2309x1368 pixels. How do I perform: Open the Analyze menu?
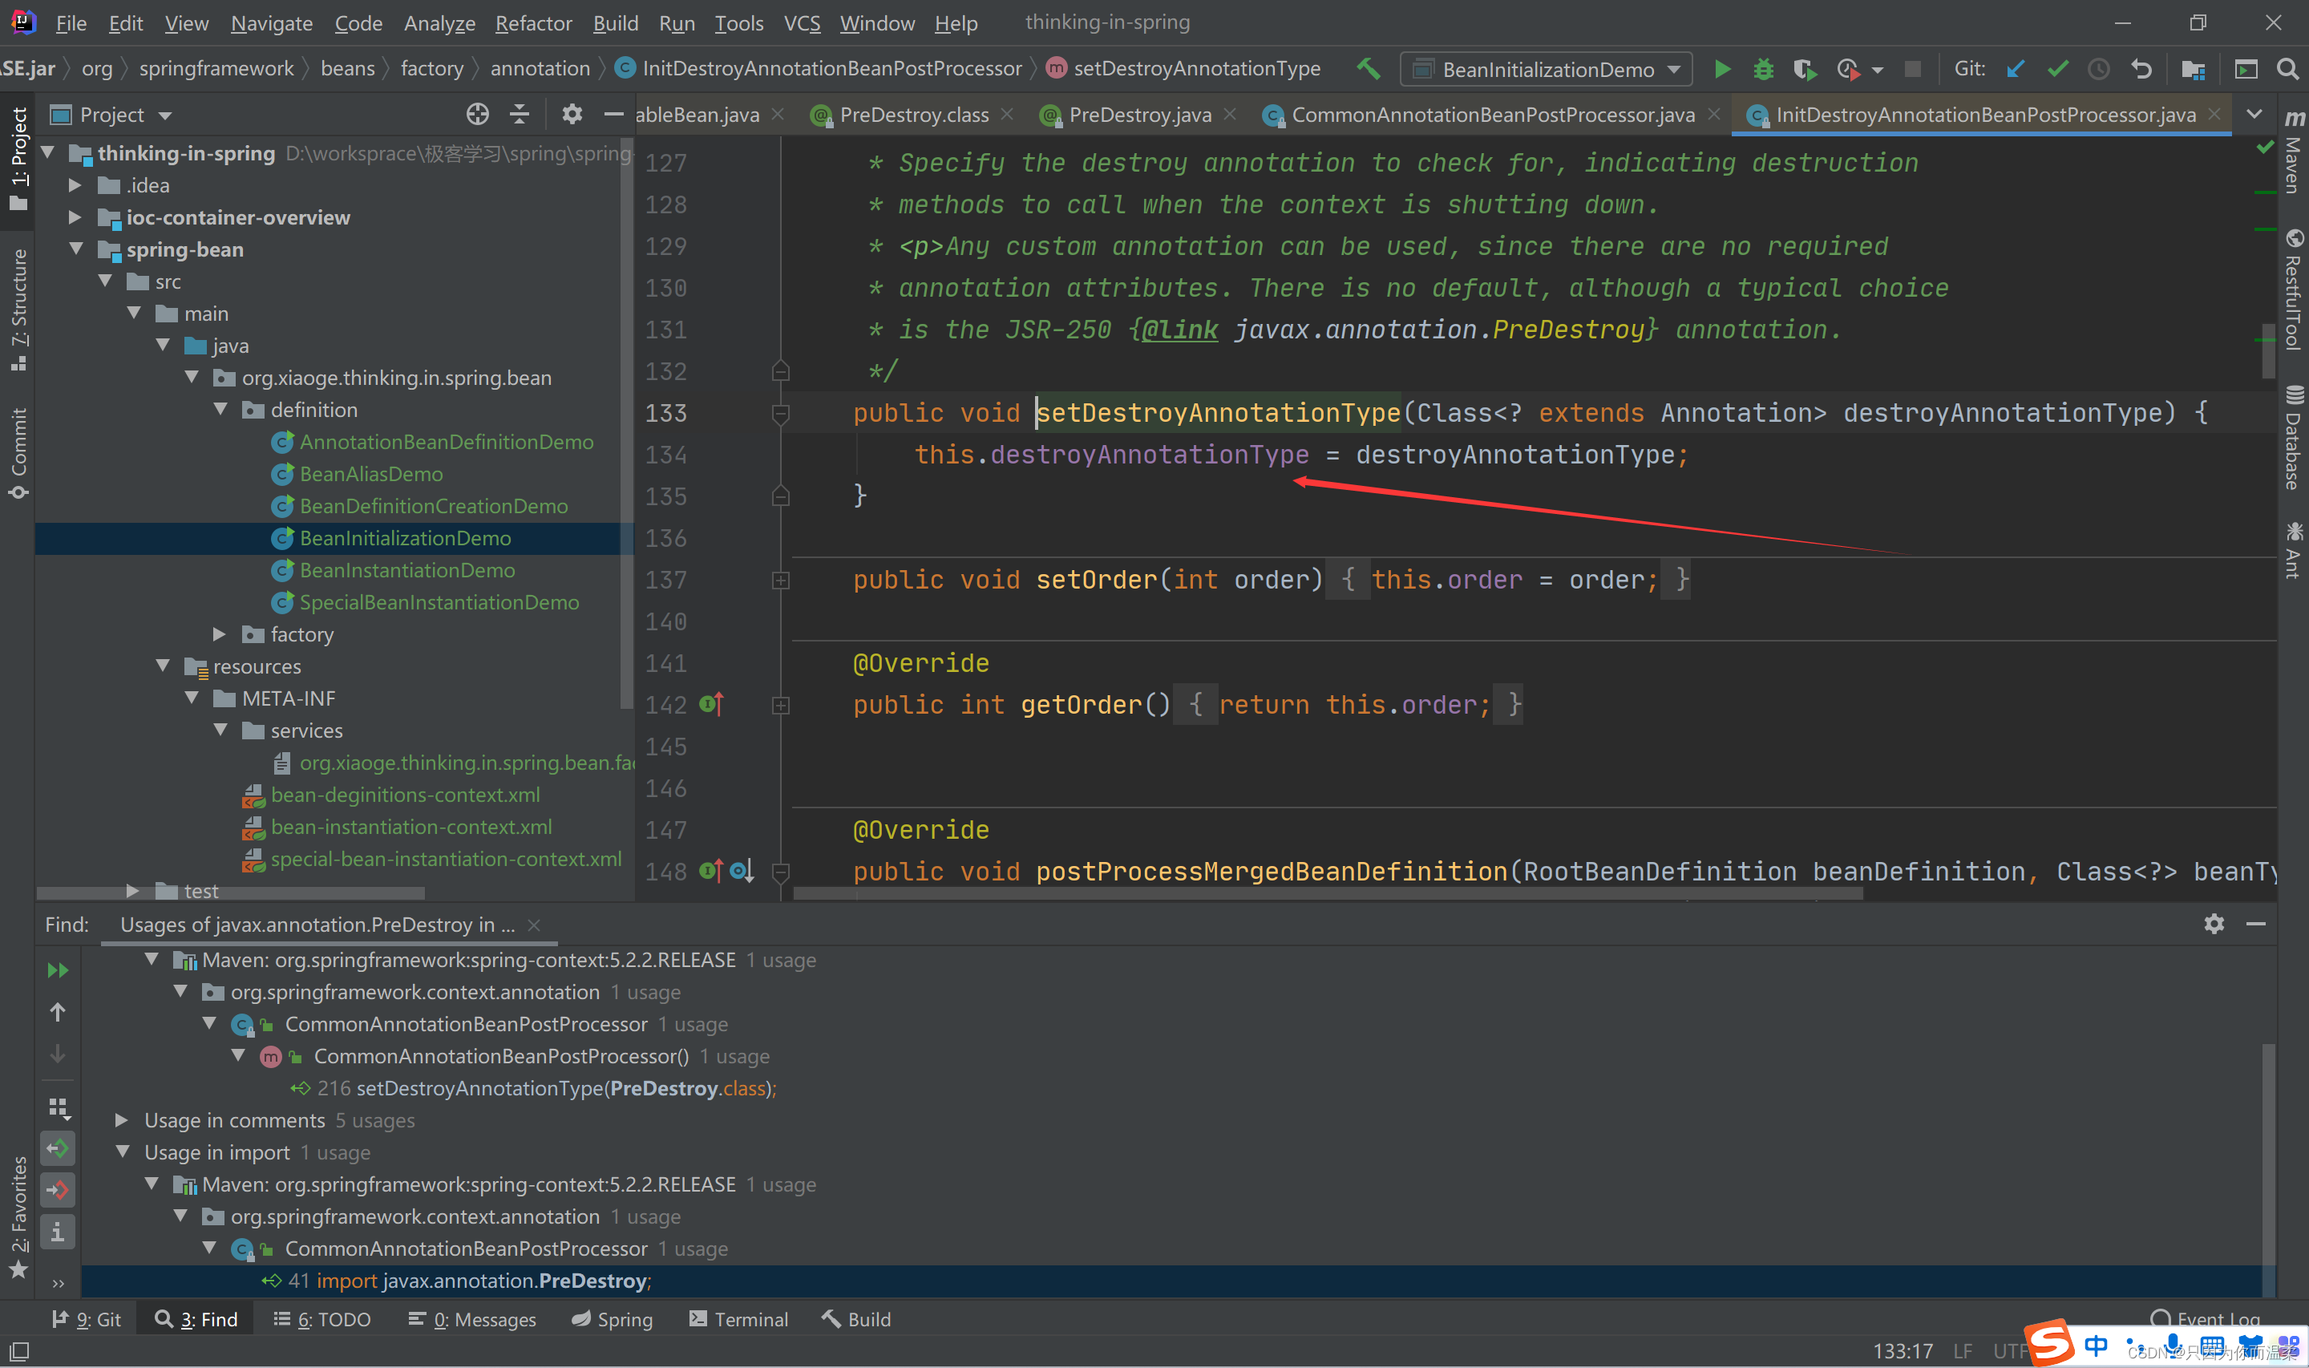[439, 23]
